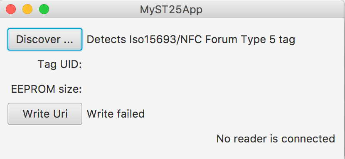Viewport: 345px width, 159px height.
Task: Click the word connected in reader status
Action: coord(308,139)
